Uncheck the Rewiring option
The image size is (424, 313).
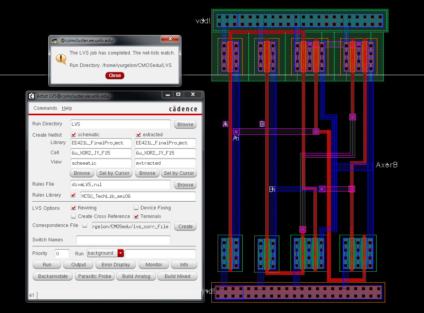(73, 208)
